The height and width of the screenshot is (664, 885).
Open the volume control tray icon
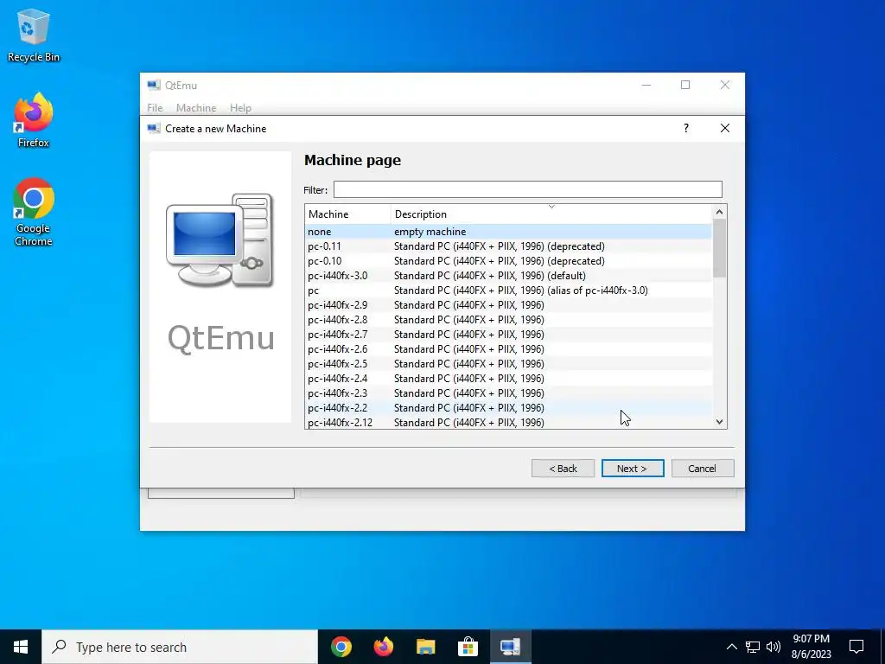tap(774, 647)
